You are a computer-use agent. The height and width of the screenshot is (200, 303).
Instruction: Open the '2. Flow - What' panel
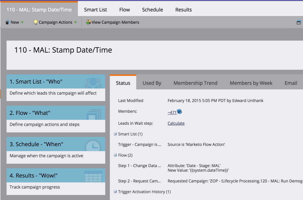pyautogui.click(x=56, y=119)
